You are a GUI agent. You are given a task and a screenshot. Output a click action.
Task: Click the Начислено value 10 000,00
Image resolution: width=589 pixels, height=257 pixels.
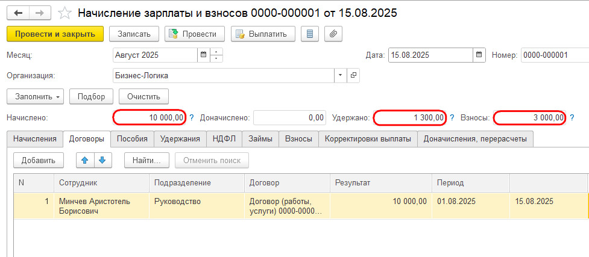click(150, 118)
